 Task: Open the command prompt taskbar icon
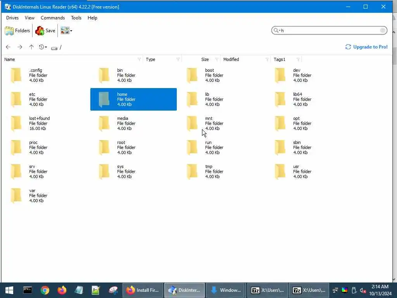(x=28, y=290)
